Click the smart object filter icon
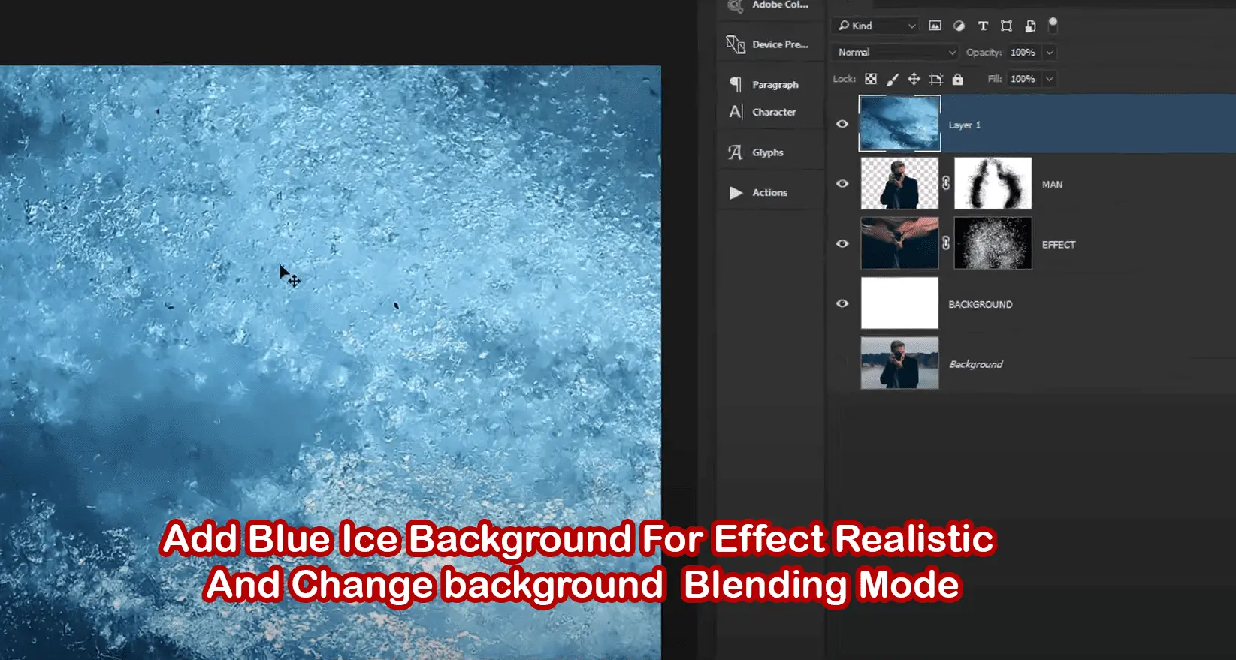The height and width of the screenshot is (660, 1236). [1030, 26]
